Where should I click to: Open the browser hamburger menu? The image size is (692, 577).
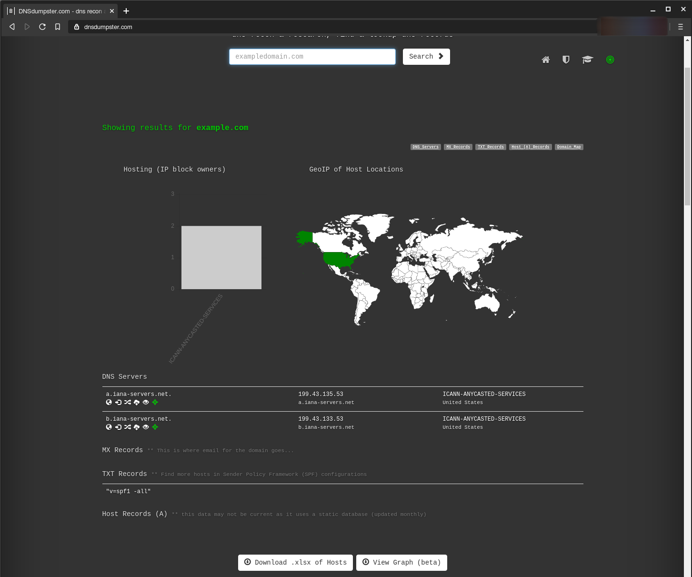click(680, 27)
